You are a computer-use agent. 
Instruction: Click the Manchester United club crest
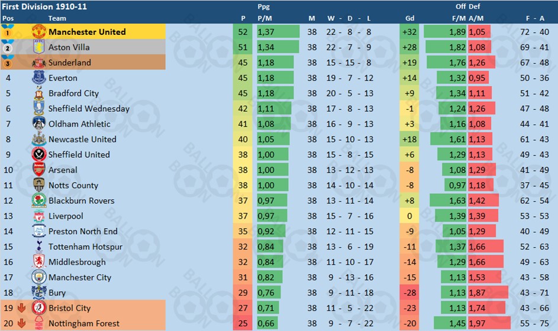[38, 32]
